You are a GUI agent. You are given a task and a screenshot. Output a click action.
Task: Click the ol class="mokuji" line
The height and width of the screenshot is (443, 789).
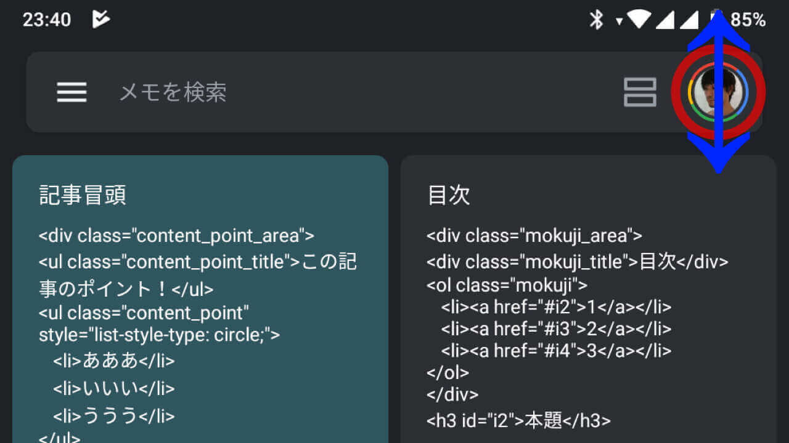coord(507,285)
